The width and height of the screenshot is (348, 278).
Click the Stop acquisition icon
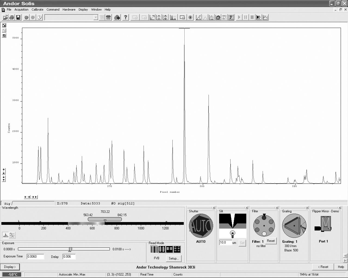[x=252, y=17]
